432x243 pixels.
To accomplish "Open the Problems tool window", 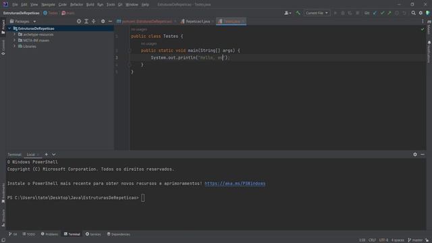I will click(x=49, y=234).
